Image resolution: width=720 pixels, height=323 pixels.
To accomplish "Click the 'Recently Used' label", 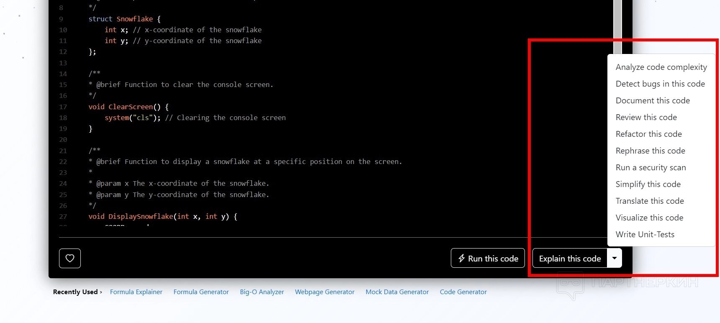I will [x=75, y=292].
